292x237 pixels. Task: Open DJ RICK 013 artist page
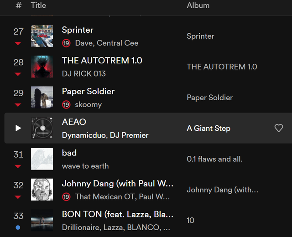point(84,73)
